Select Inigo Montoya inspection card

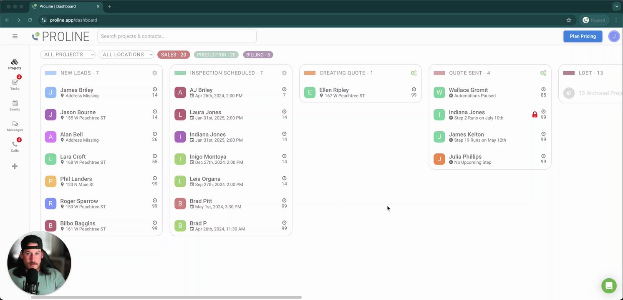pos(231,159)
